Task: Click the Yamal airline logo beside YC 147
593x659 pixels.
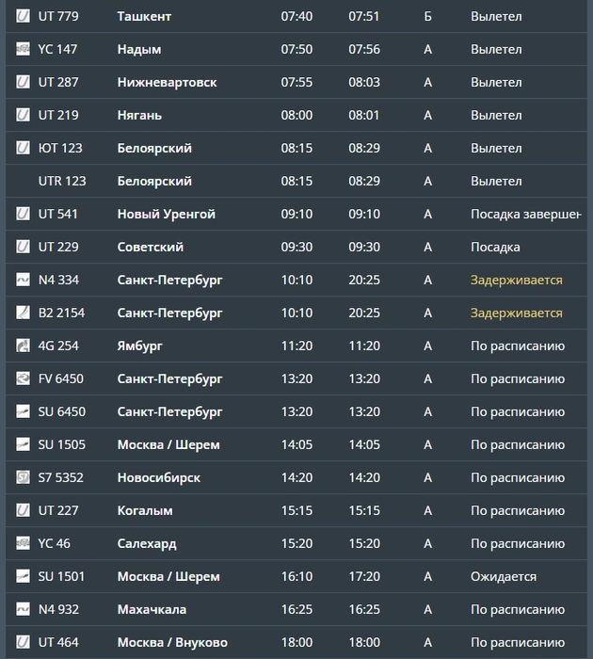Action: (x=23, y=49)
